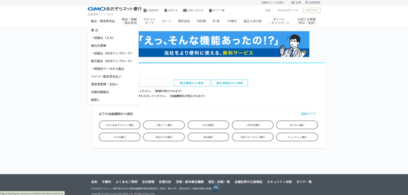The image size is (408, 195).
Task: Click the 無料サービス promotional banner
Action: pos(224,44)
